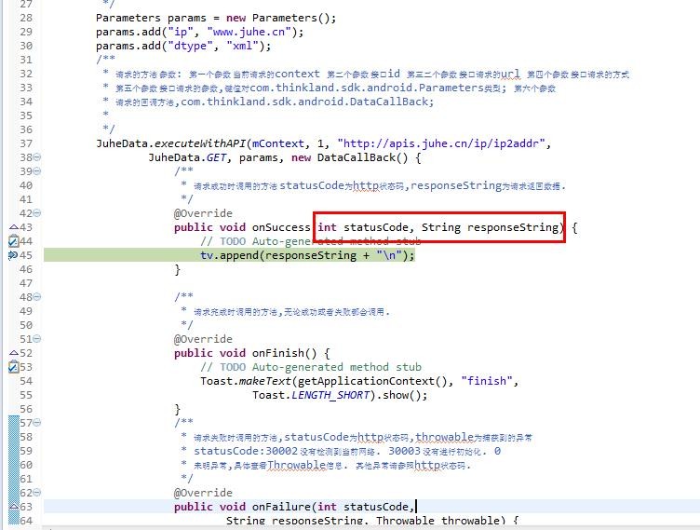This screenshot has height=530, width=700.
Task: Click the TODO task marker on line 44
Action: click(x=13, y=241)
